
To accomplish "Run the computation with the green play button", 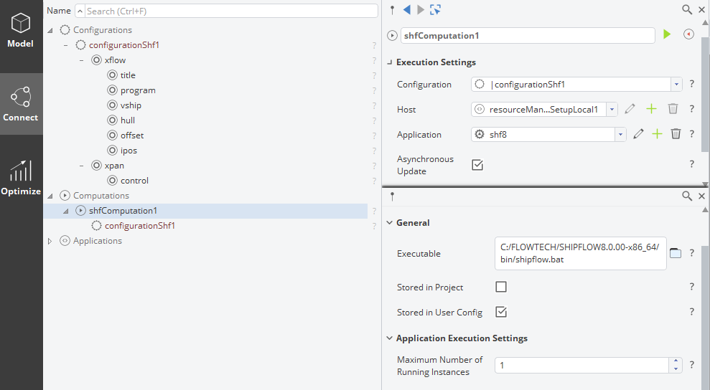I will [666, 34].
